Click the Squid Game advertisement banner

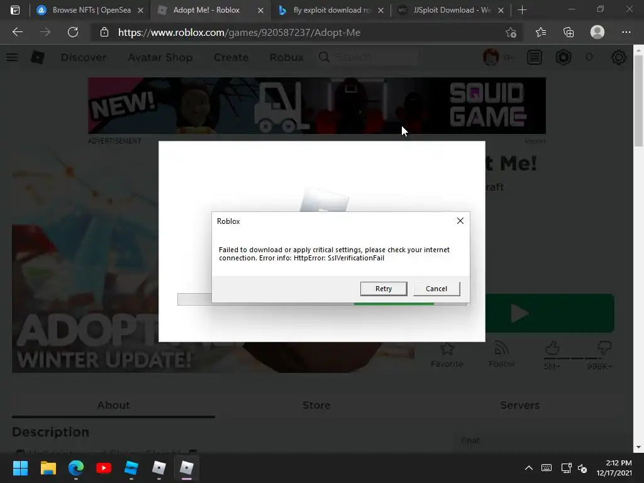click(x=317, y=106)
